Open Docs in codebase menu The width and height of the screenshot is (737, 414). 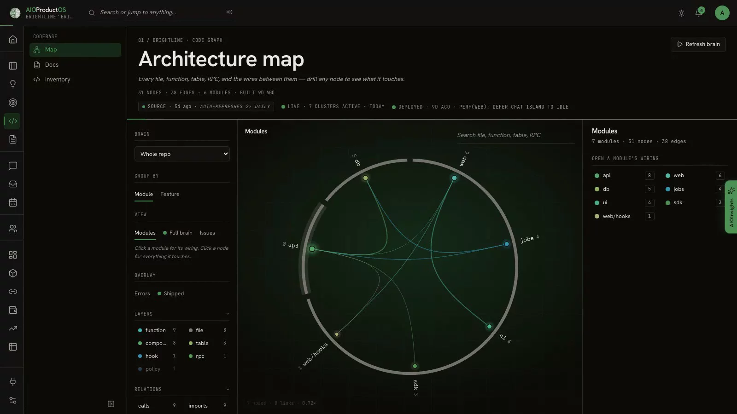point(75,65)
